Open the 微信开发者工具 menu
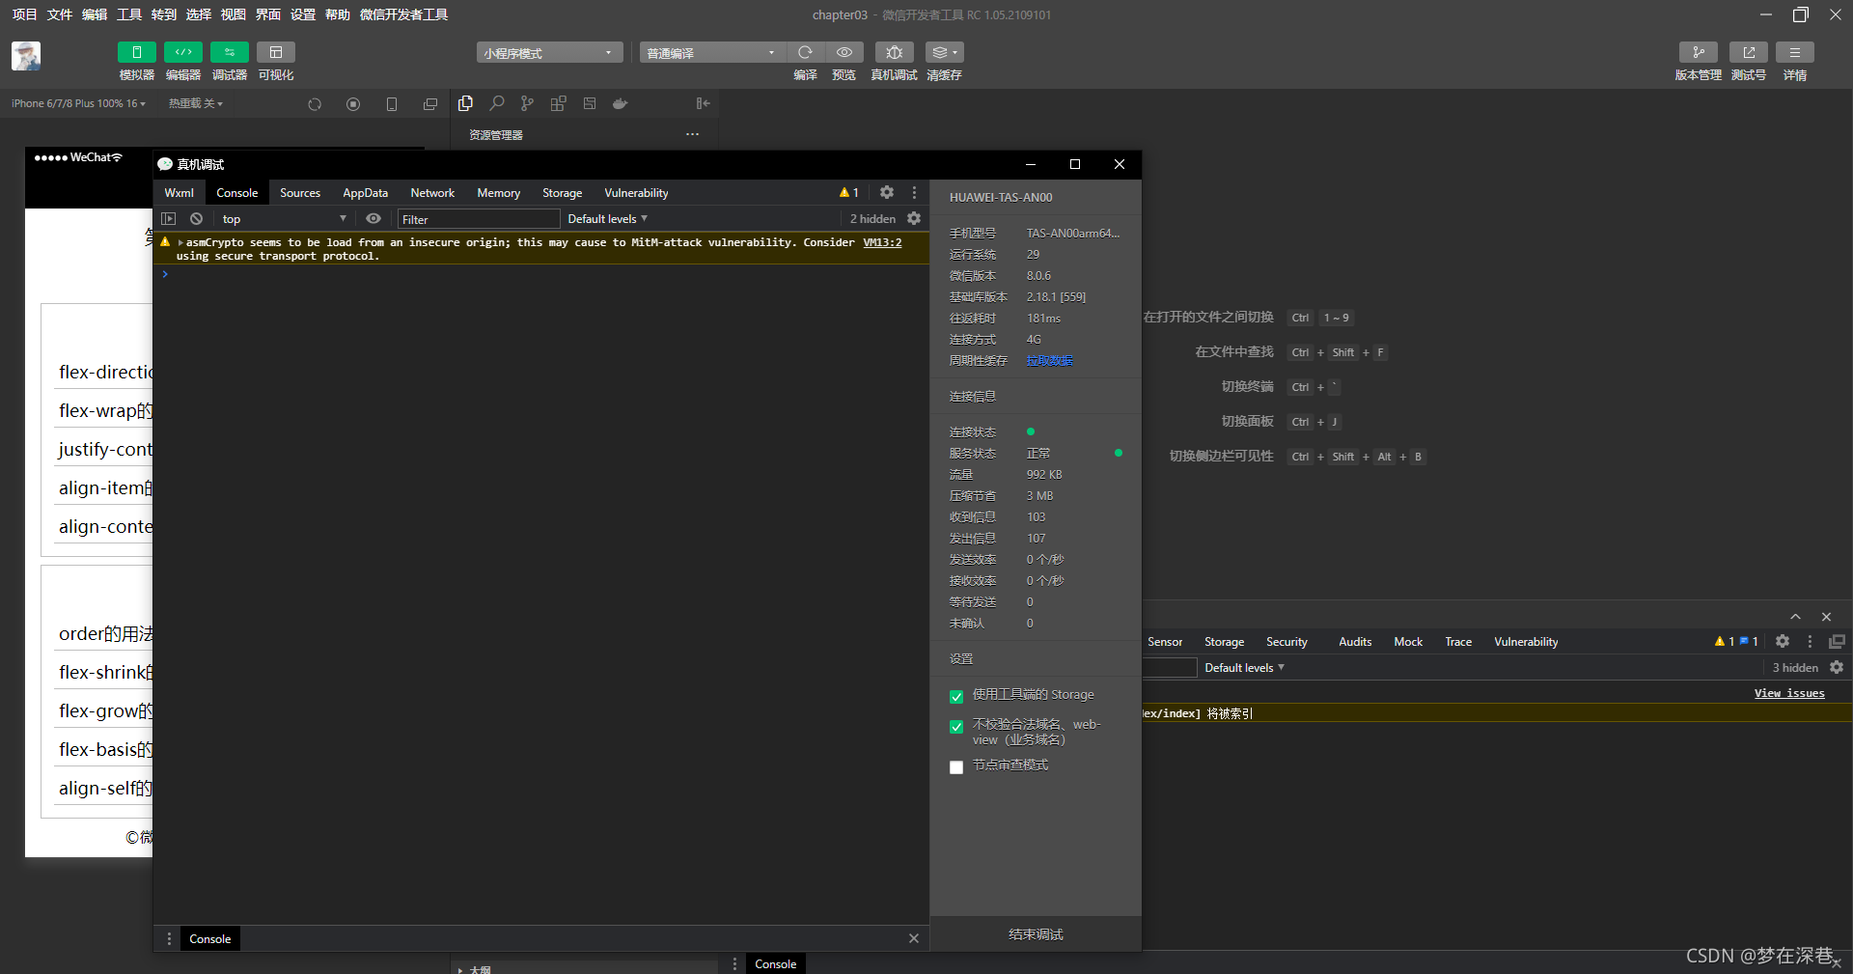Screen dimensions: 1853x974 pos(403,14)
